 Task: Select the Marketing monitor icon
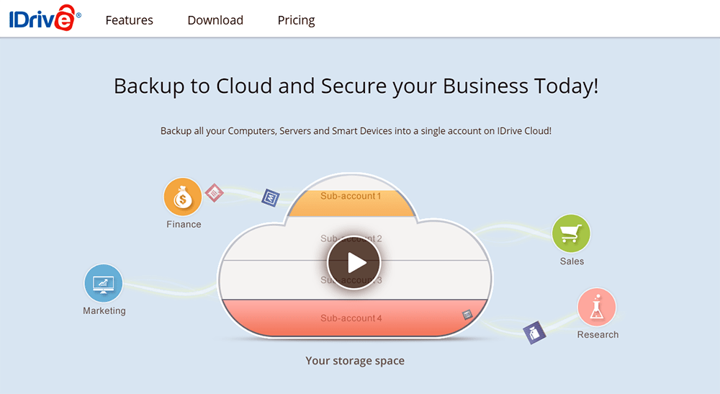[104, 283]
